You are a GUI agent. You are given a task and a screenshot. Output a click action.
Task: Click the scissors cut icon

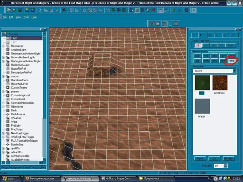pos(40,10)
